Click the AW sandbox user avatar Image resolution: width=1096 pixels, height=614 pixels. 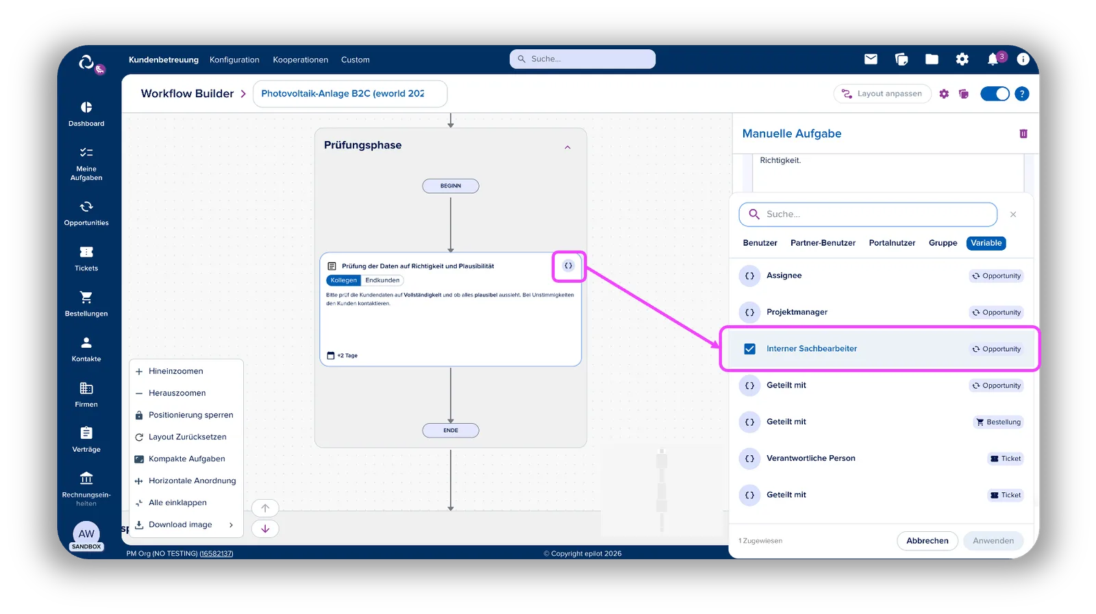pos(86,535)
